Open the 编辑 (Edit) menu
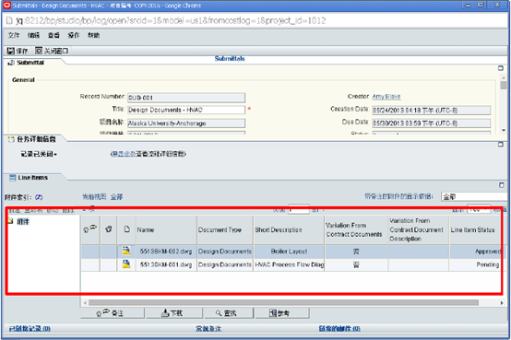 pos(33,35)
